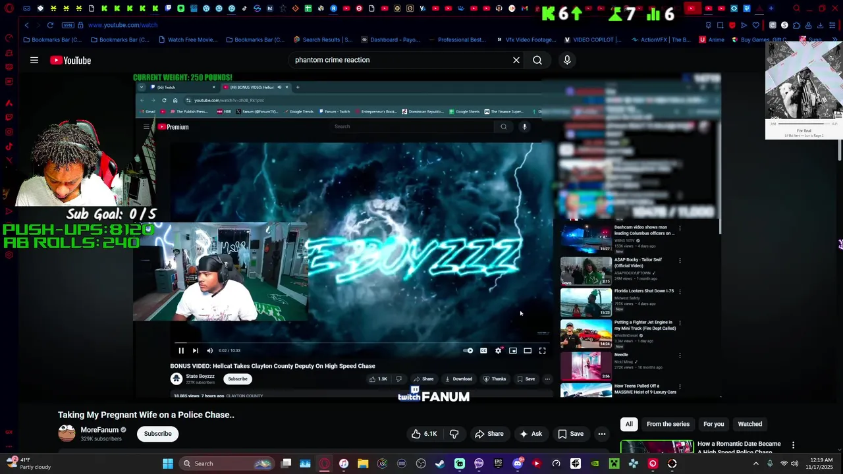This screenshot has height=474, width=843.
Task: Open the ActionVFX bookmark
Action: tap(661, 39)
